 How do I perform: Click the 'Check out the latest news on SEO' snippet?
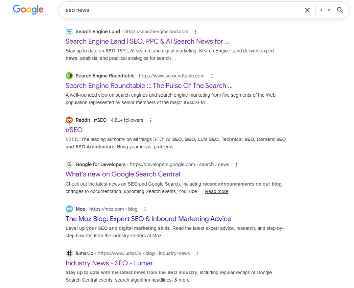click(174, 188)
